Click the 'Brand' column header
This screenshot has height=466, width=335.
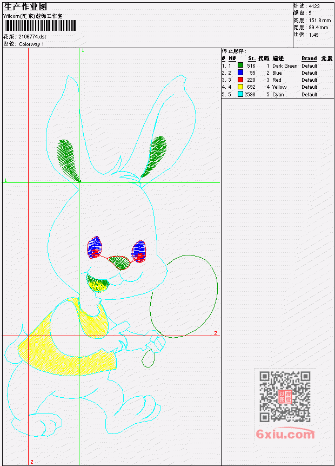coord(309,58)
